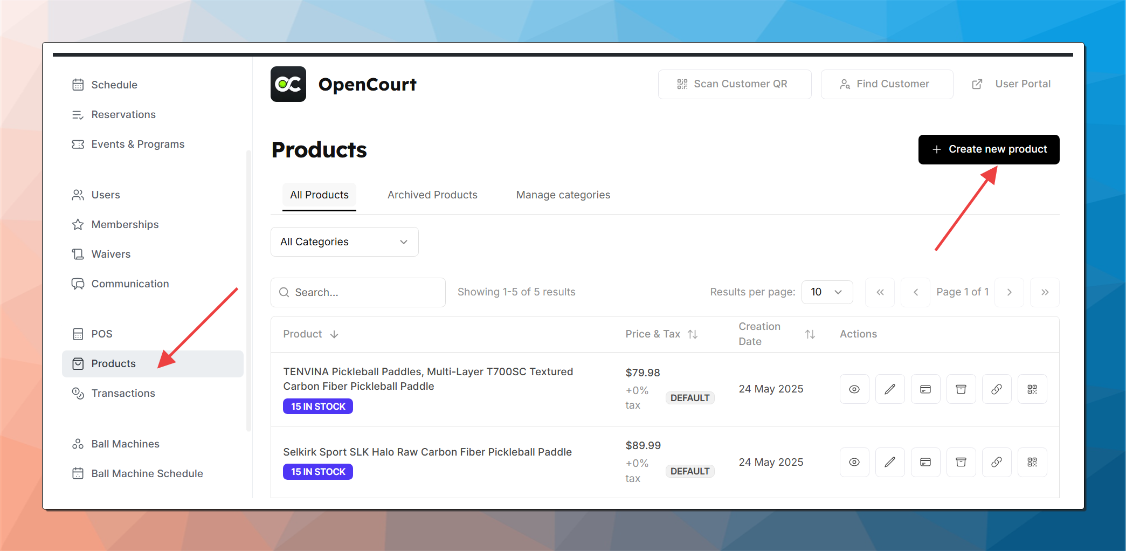Click the OpenCourt logo icon
The height and width of the screenshot is (551, 1126).
click(288, 84)
